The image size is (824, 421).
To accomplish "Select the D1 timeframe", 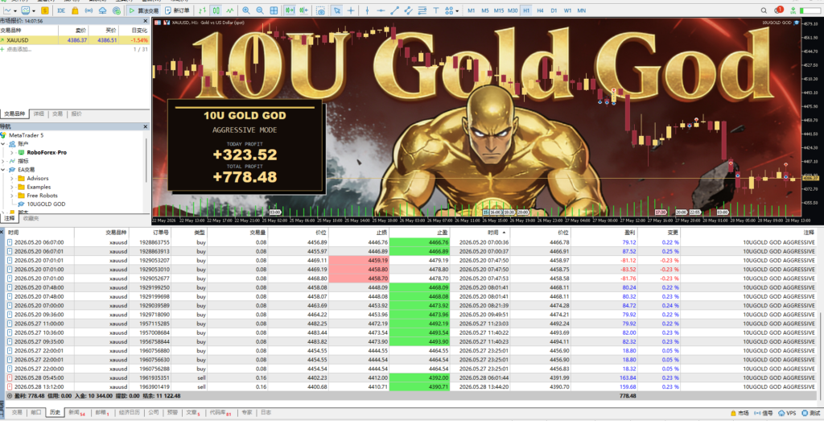I will click(554, 10).
